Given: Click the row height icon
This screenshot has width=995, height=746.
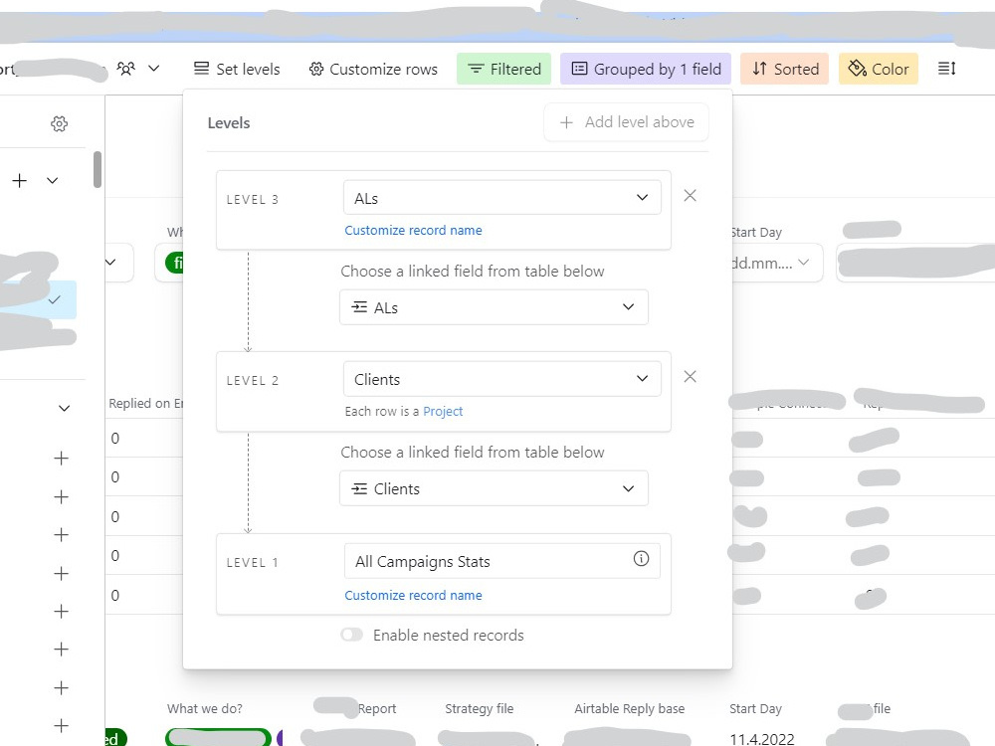Looking at the screenshot, I should tap(947, 69).
